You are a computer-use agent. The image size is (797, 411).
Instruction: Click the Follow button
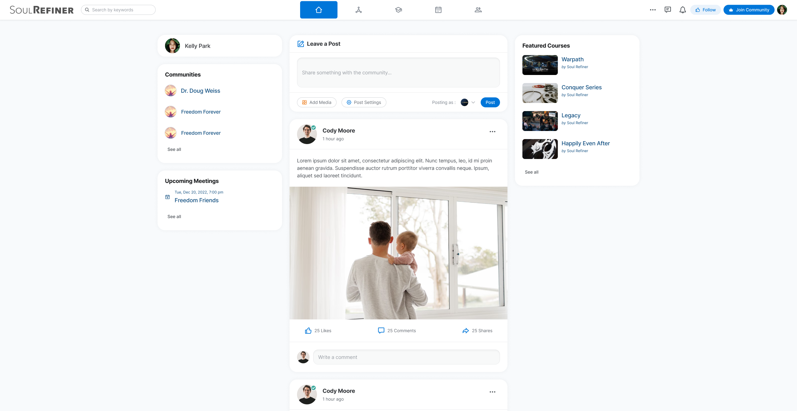tap(705, 10)
